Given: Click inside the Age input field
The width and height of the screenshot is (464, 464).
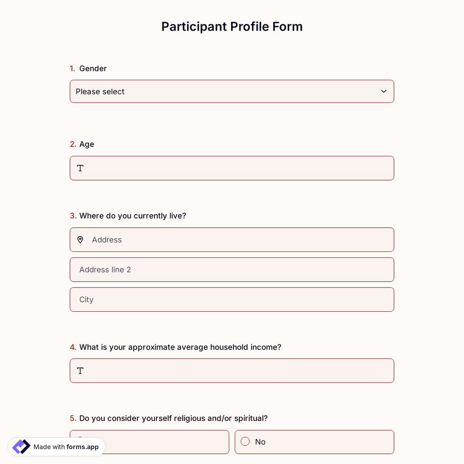Looking at the screenshot, I should pyautogui.click(x=232, y=168).
